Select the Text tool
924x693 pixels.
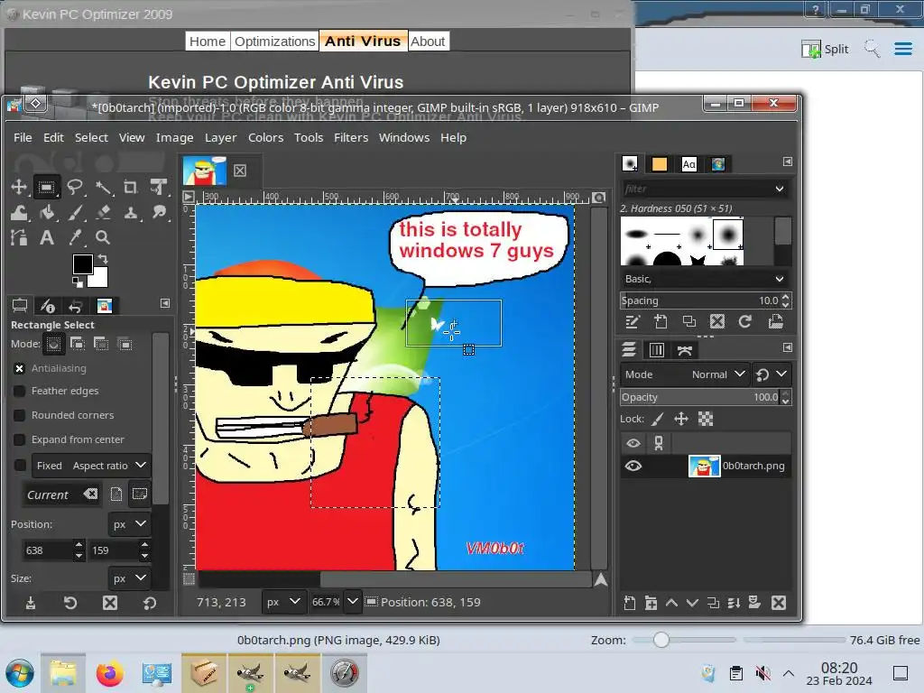(x=47, y=237)
